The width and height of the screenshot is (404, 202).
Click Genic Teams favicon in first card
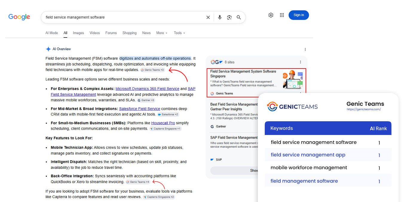tap(212, 94)
